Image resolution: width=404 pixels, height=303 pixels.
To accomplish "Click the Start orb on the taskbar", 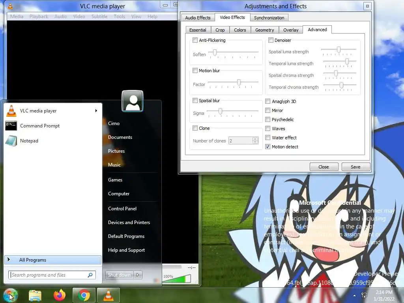I will tap(10, 295).
